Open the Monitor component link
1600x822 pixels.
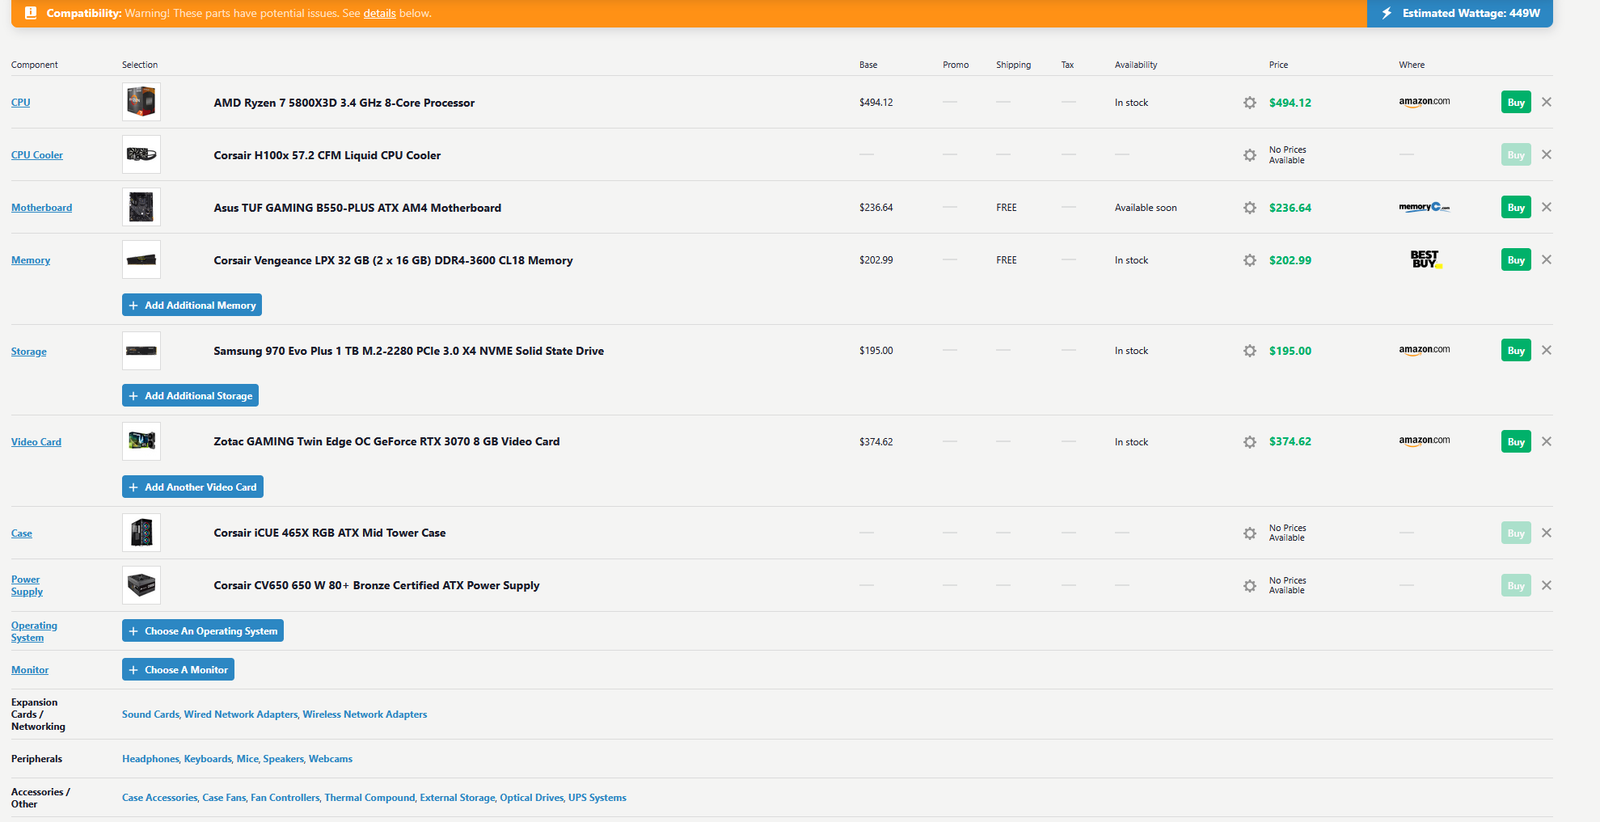pos(30,670)
